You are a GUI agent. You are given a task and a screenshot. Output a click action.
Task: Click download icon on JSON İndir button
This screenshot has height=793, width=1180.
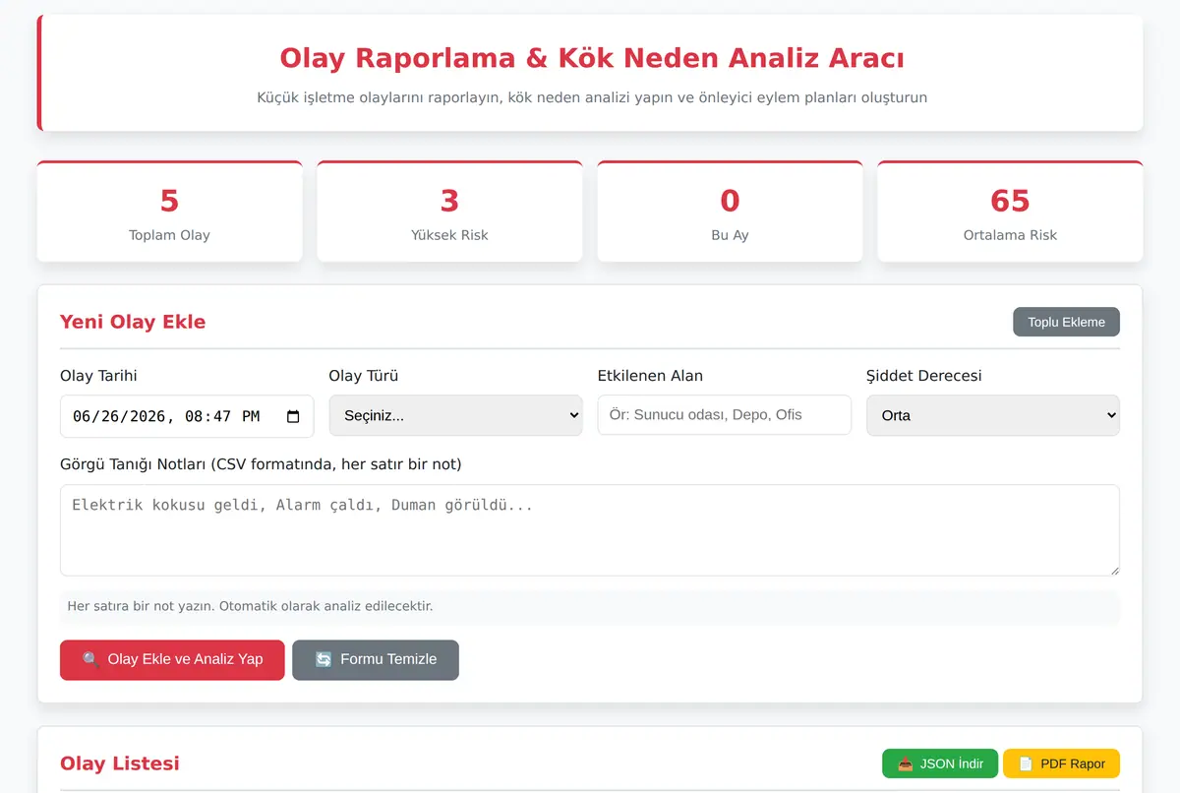906,763
